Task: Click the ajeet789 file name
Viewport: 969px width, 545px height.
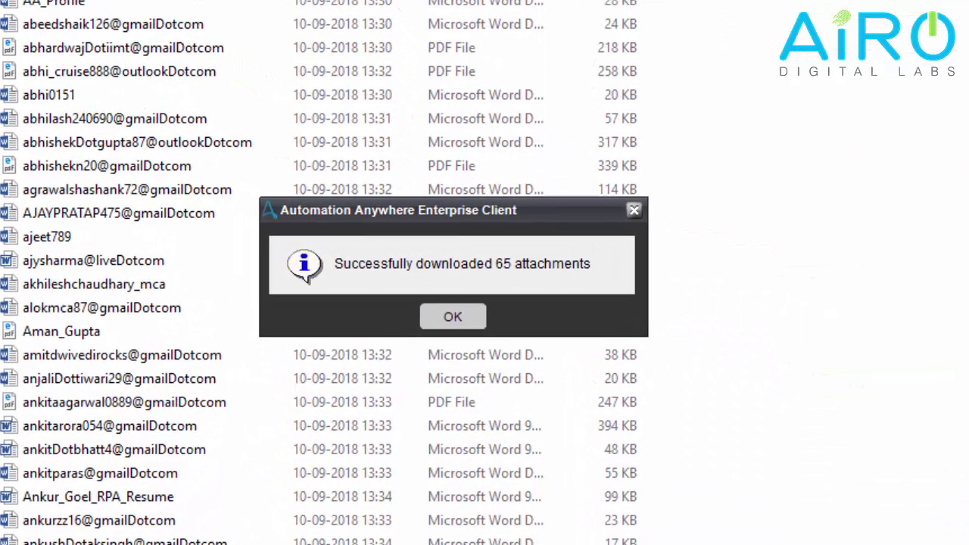Action: (47, 237)
